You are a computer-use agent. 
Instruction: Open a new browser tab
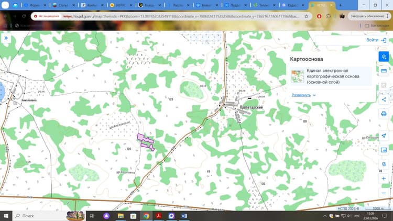coord(341,5)
